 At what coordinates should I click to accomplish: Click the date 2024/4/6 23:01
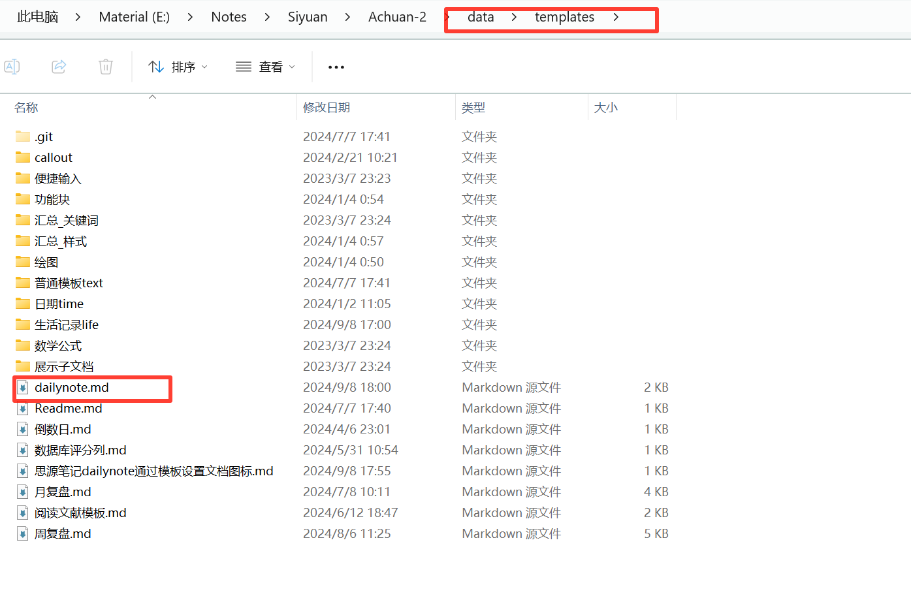click(x=347, y=429)
